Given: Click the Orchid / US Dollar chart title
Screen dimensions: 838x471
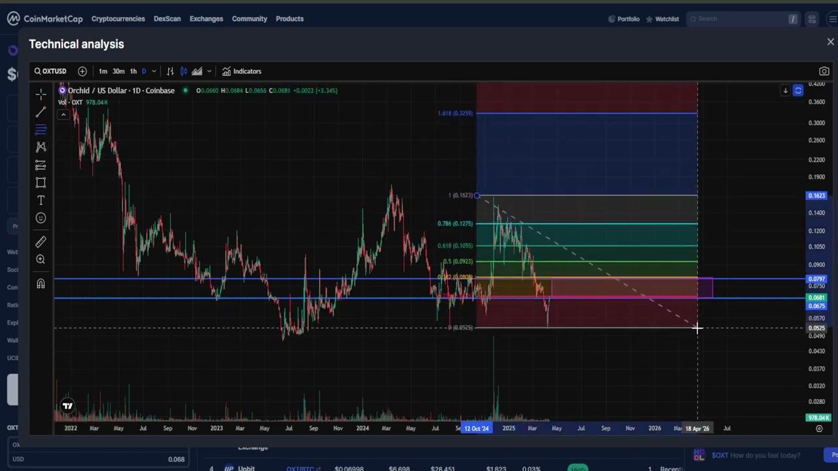Looking at the screenshot, I should click(121, 90).
